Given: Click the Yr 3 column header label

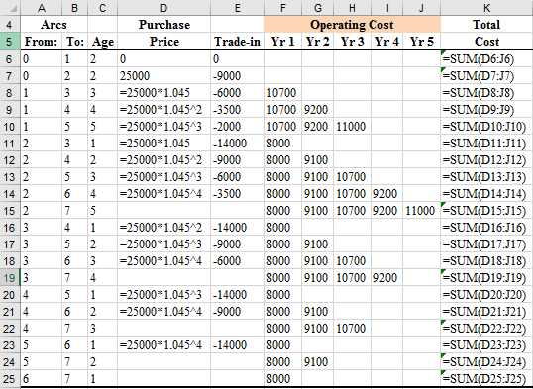Looking at the screenshot, I should tap(352, 42).
